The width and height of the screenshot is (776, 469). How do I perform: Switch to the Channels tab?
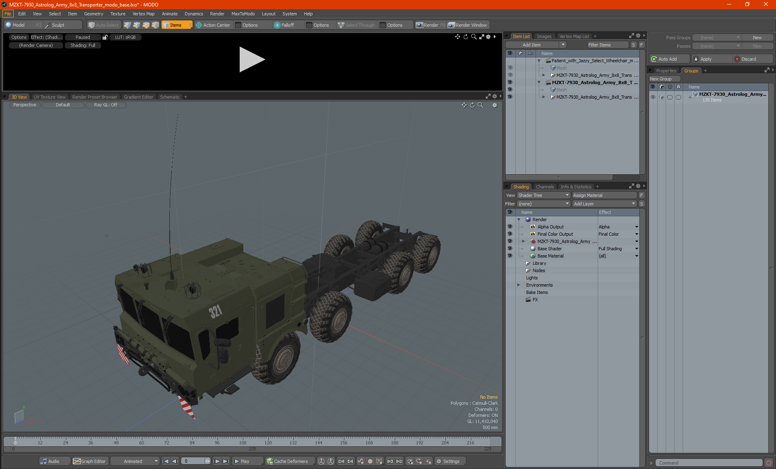(x=544, y=187)
